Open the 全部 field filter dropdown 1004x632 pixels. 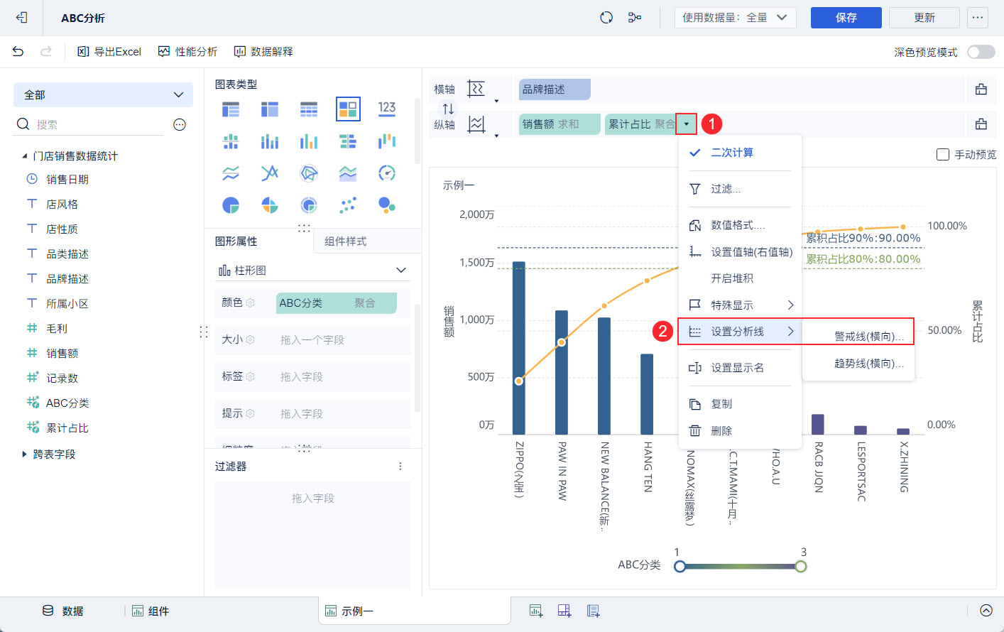coord(104,95)
